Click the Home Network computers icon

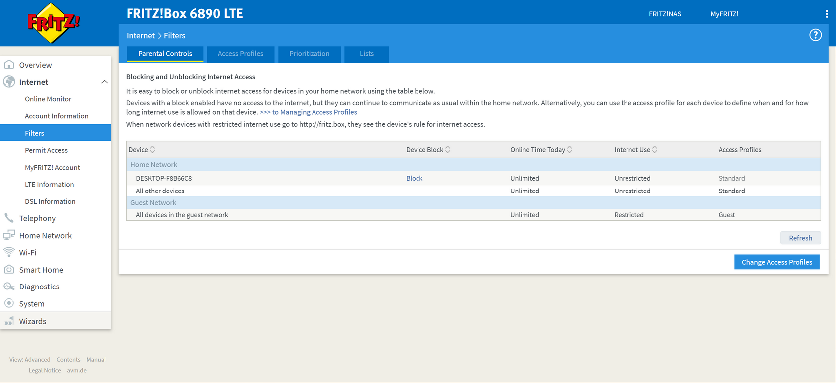click(x=9, y=235)
